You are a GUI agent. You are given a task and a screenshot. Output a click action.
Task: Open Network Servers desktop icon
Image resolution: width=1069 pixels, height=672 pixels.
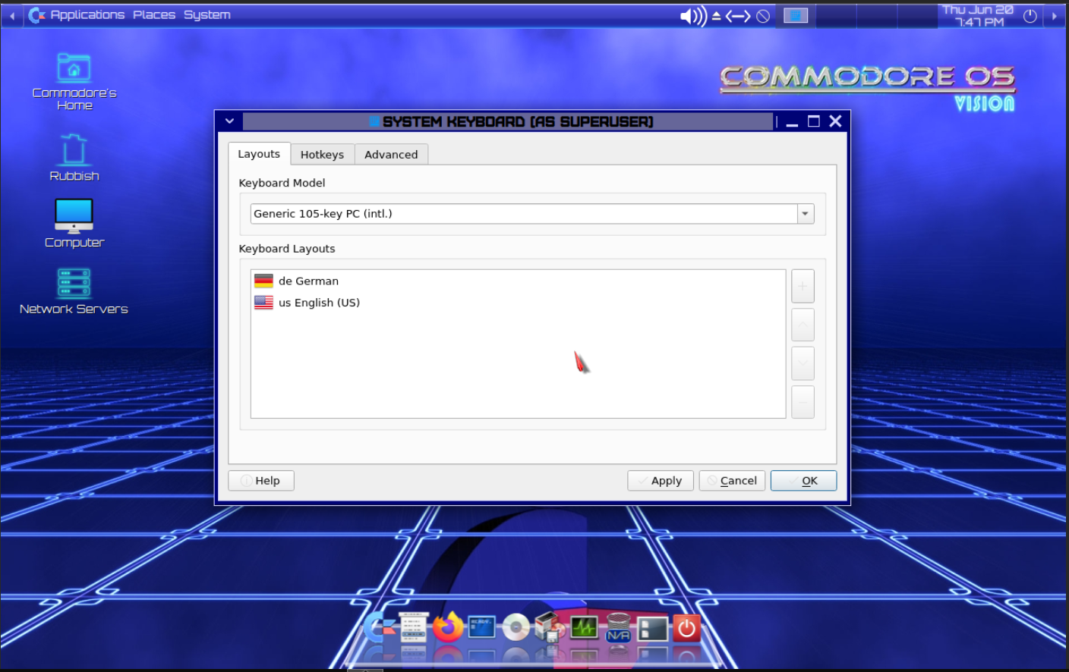[74, 291]
